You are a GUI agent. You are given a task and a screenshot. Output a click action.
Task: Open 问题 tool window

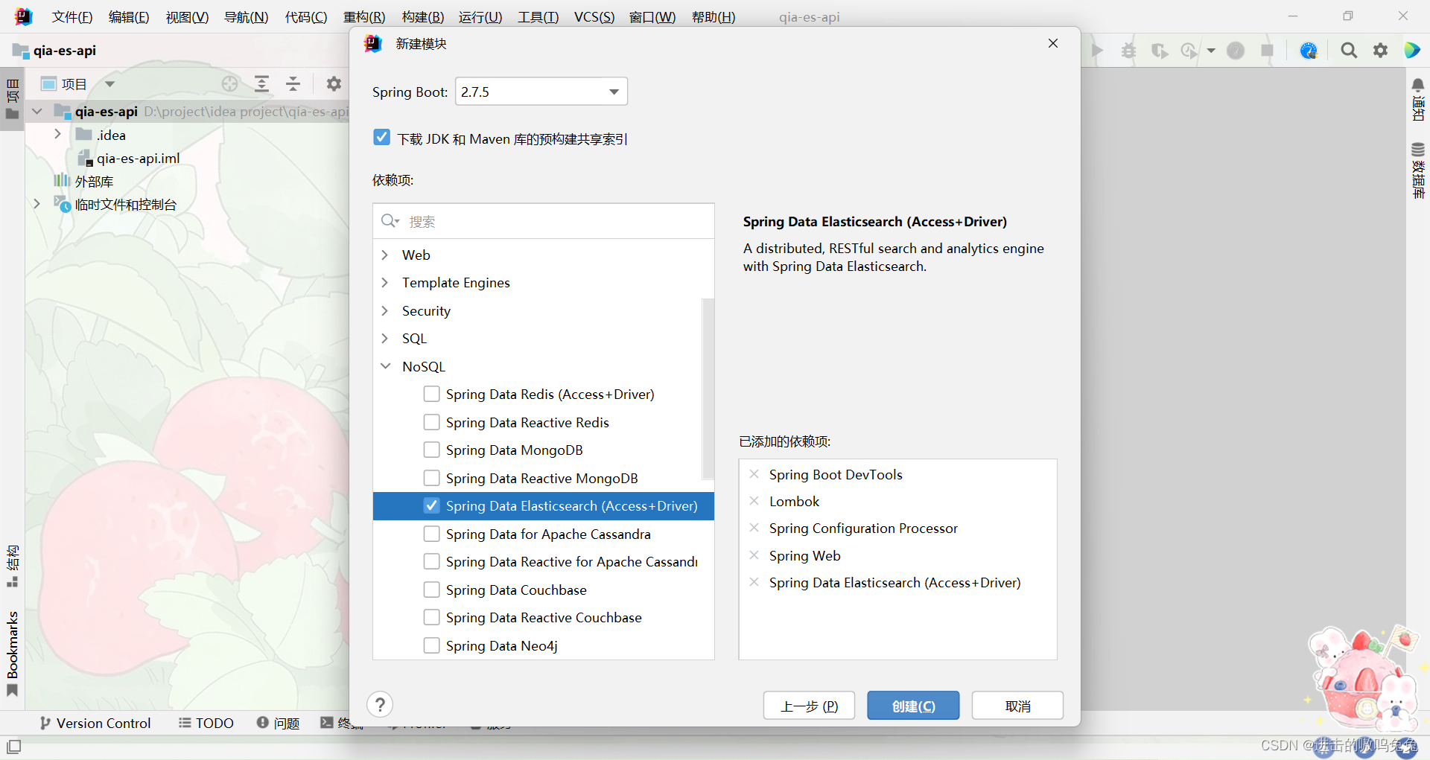[278, 723]
